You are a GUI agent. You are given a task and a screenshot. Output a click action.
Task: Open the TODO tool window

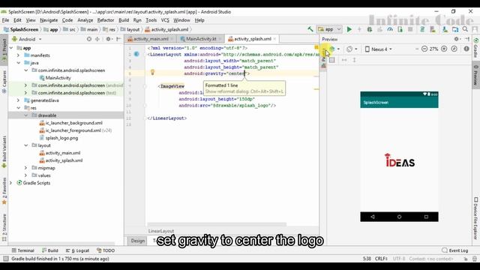coord(106,250)
